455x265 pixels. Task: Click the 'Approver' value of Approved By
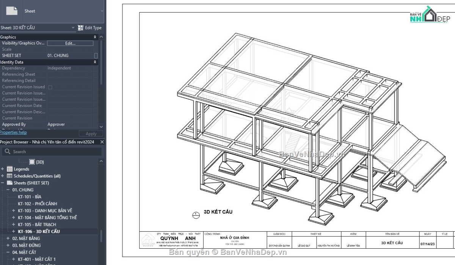(56, 124)
